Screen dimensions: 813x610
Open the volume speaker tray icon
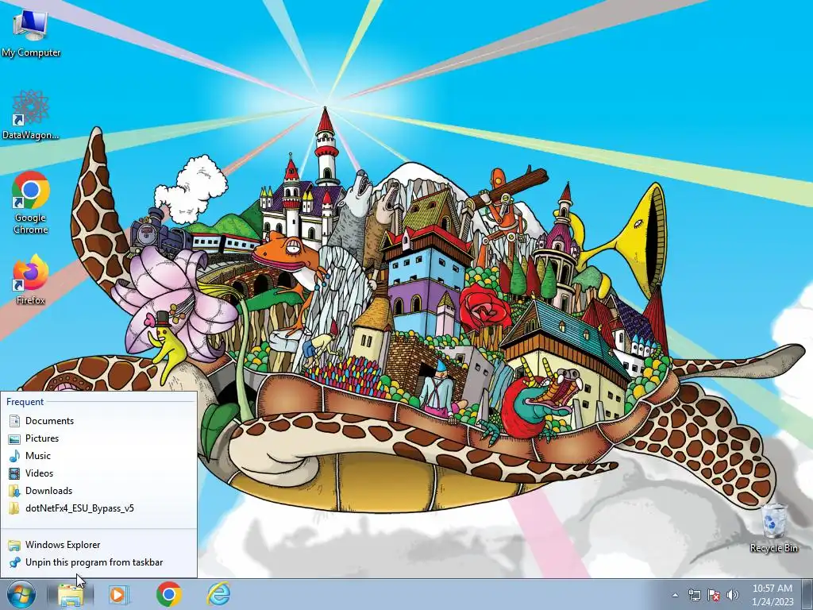click(733, 595)
